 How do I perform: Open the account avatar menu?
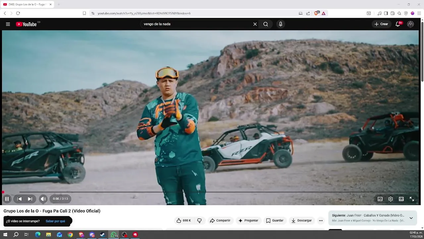[410, 24]
